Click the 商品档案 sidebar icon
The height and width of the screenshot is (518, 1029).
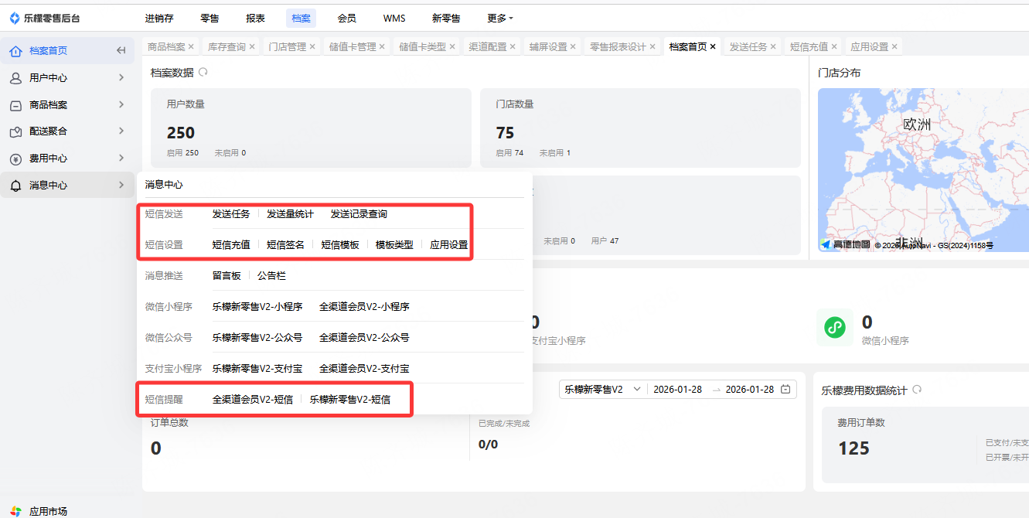tap(15, 105)
